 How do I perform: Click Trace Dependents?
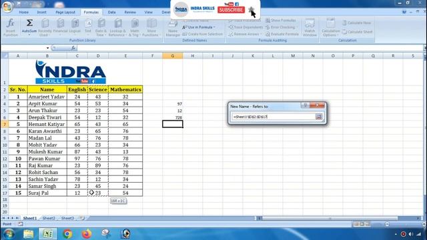tap(246, 27)
